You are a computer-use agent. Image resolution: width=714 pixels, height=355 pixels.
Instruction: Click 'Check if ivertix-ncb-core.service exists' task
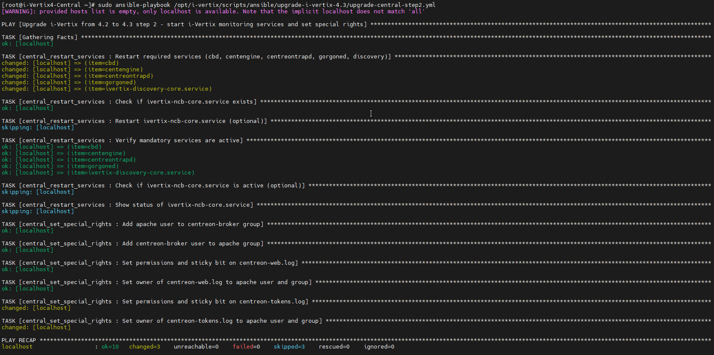pos(356,102)
